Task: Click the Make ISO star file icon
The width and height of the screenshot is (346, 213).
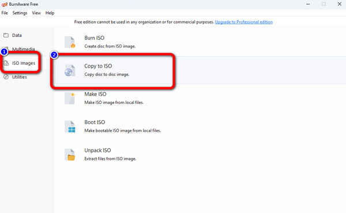Action: [70, 98]
